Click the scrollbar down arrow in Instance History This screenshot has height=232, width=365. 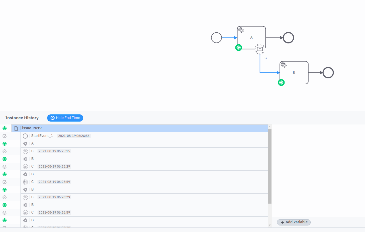(270, 225)
